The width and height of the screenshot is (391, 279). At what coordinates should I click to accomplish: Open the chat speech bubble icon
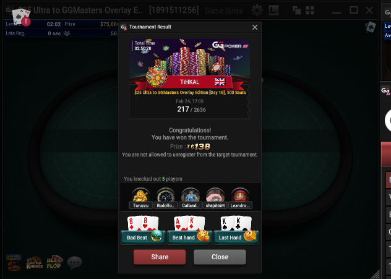click(75, 262)
